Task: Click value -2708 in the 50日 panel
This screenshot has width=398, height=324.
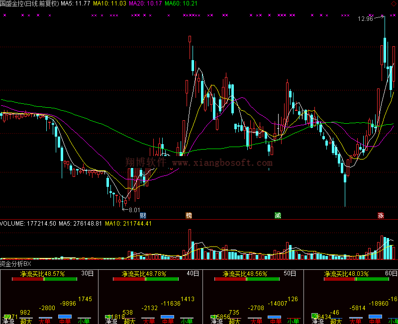Action: 256,308
